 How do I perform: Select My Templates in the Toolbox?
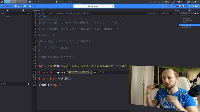[187, 20]
